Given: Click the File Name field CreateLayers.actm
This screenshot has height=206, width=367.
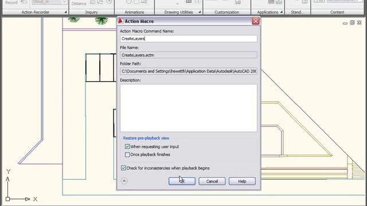Looking at the screenshot, I should tap(189, 55).
